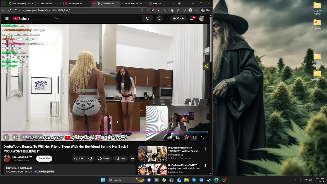
Task: Mute the video with speaker icon
Action: 15,137
